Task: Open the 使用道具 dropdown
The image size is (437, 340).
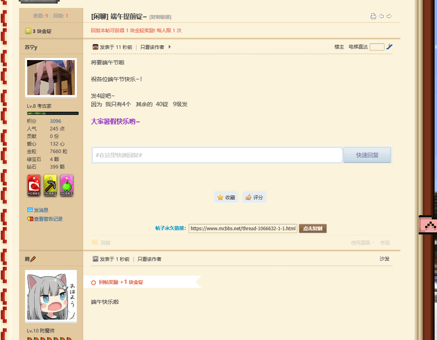Action: [362, 243]
